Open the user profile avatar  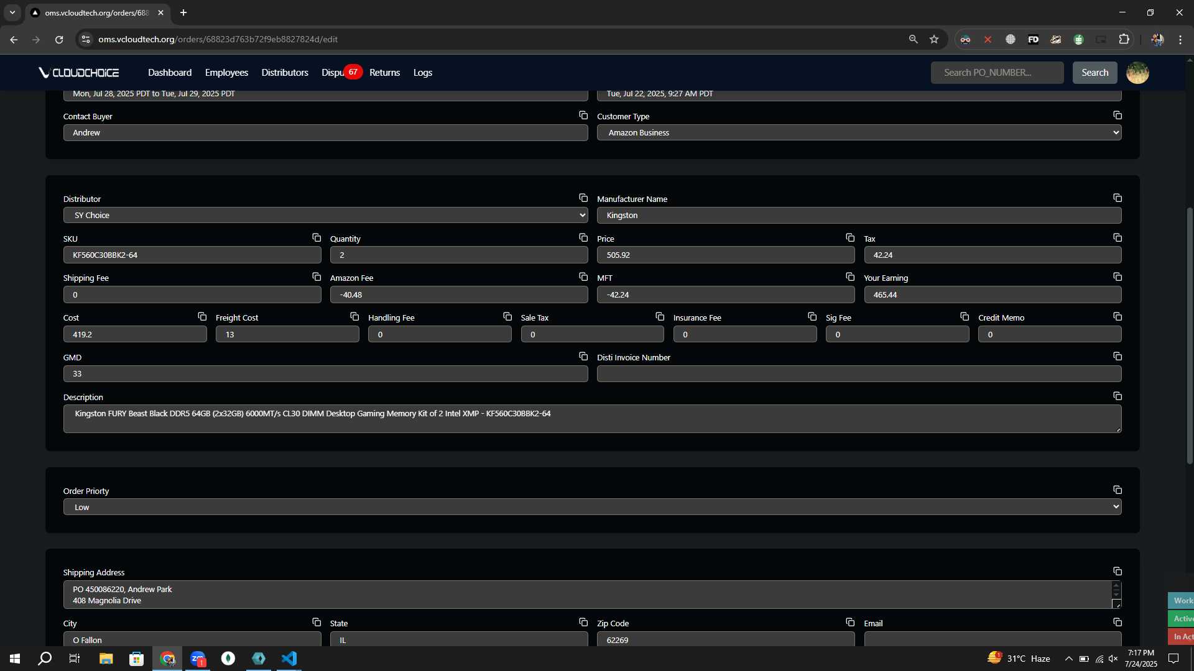(1137, 73)
